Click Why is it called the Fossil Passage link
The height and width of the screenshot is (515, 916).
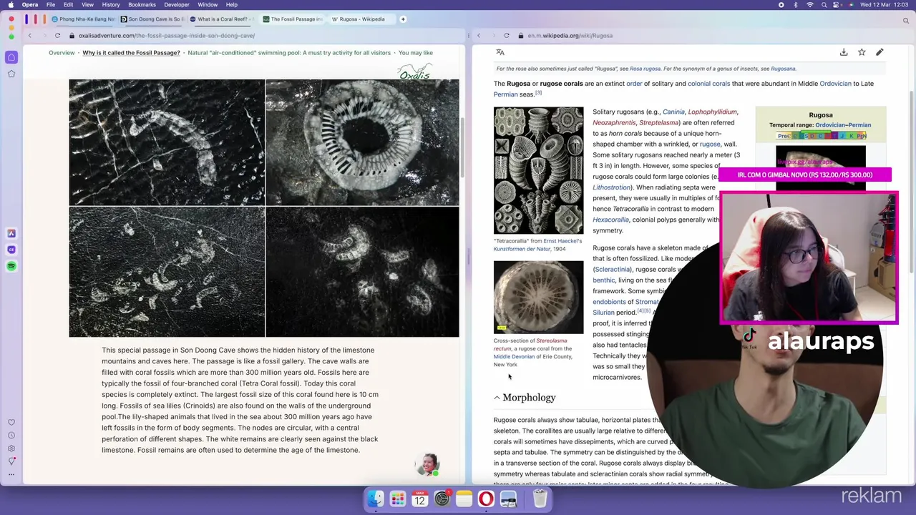[x=131, y=52]
